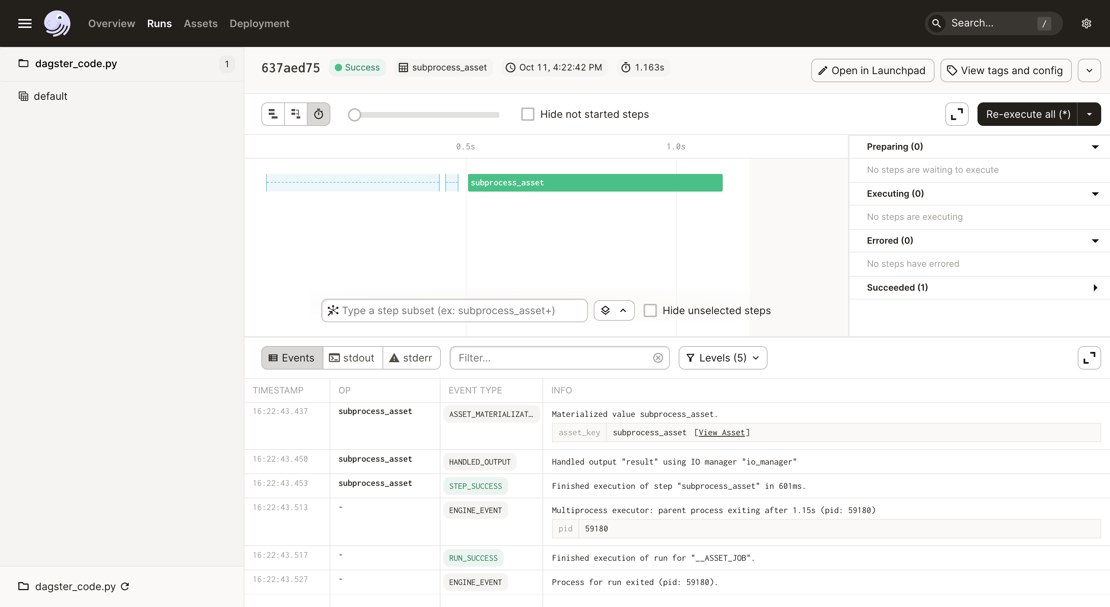Collapse the Errored steps section

(1095, 240)
